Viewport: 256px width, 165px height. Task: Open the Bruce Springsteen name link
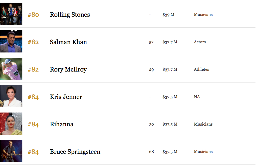pyautogui.click(x=75, y=152)
